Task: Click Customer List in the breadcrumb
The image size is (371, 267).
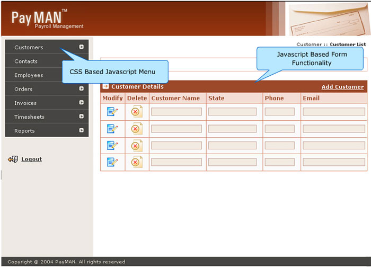Action: click(x=348, y=44)
